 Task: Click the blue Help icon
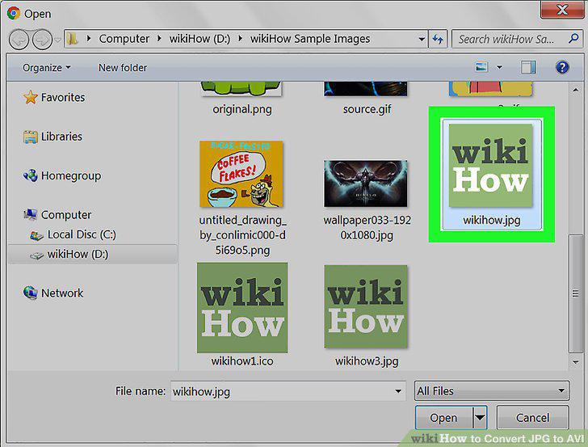(562, 68)
